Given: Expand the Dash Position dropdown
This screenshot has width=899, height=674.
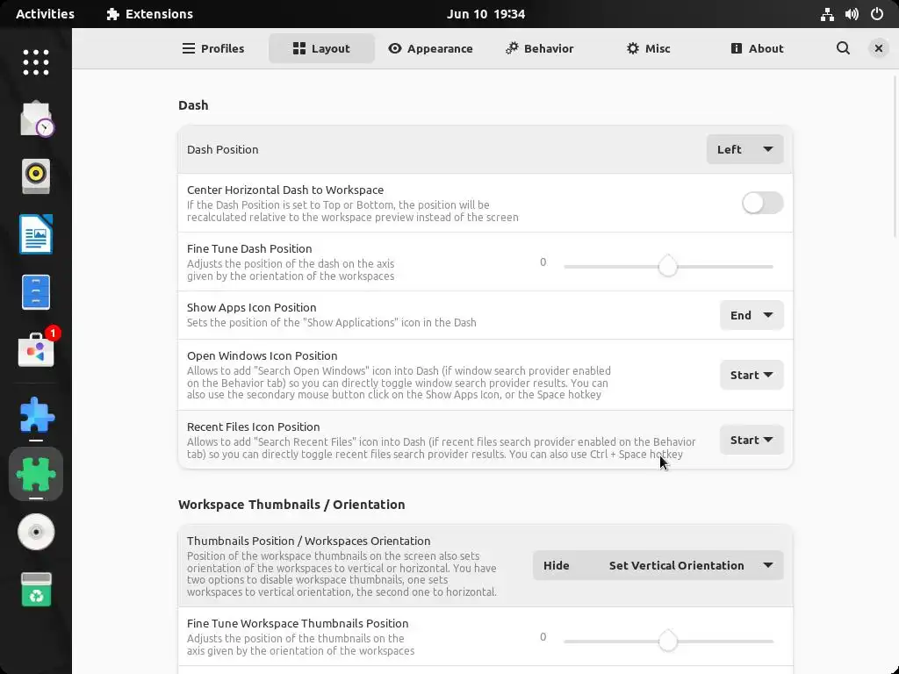Looking at the screenshot, I should (x=744, y=149).
